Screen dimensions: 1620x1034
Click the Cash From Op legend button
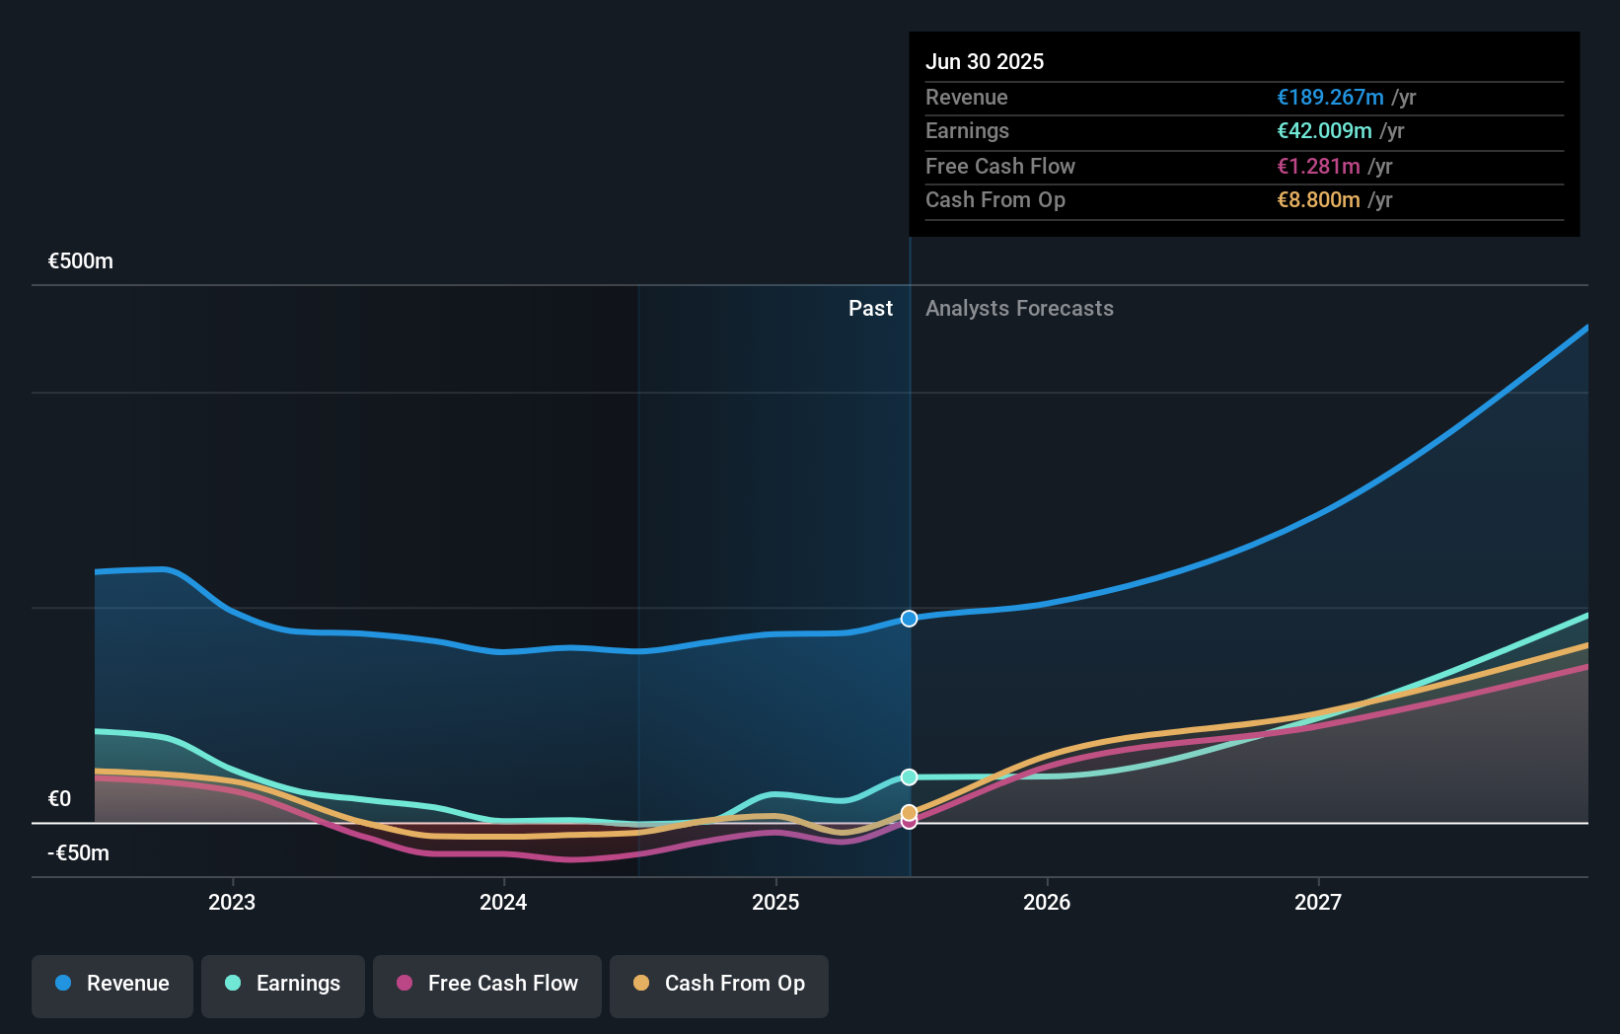719,985
